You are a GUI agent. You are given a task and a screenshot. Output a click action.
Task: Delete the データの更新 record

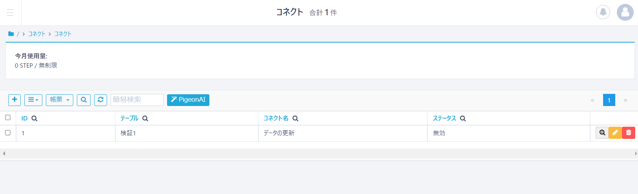[628, 133]
